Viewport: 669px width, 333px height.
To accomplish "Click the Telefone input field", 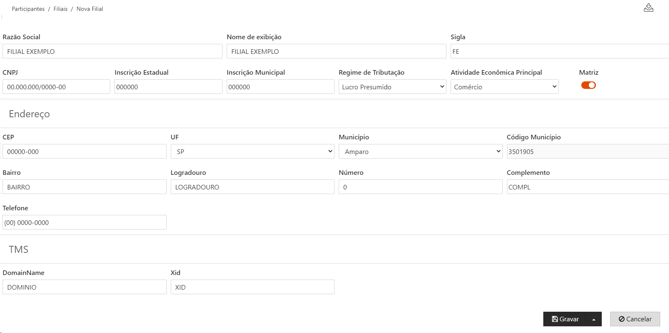I will pyautogui.click(x=84, y=222).
